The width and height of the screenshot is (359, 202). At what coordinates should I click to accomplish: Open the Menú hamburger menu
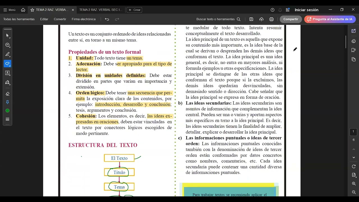click(x=9, y=10)
